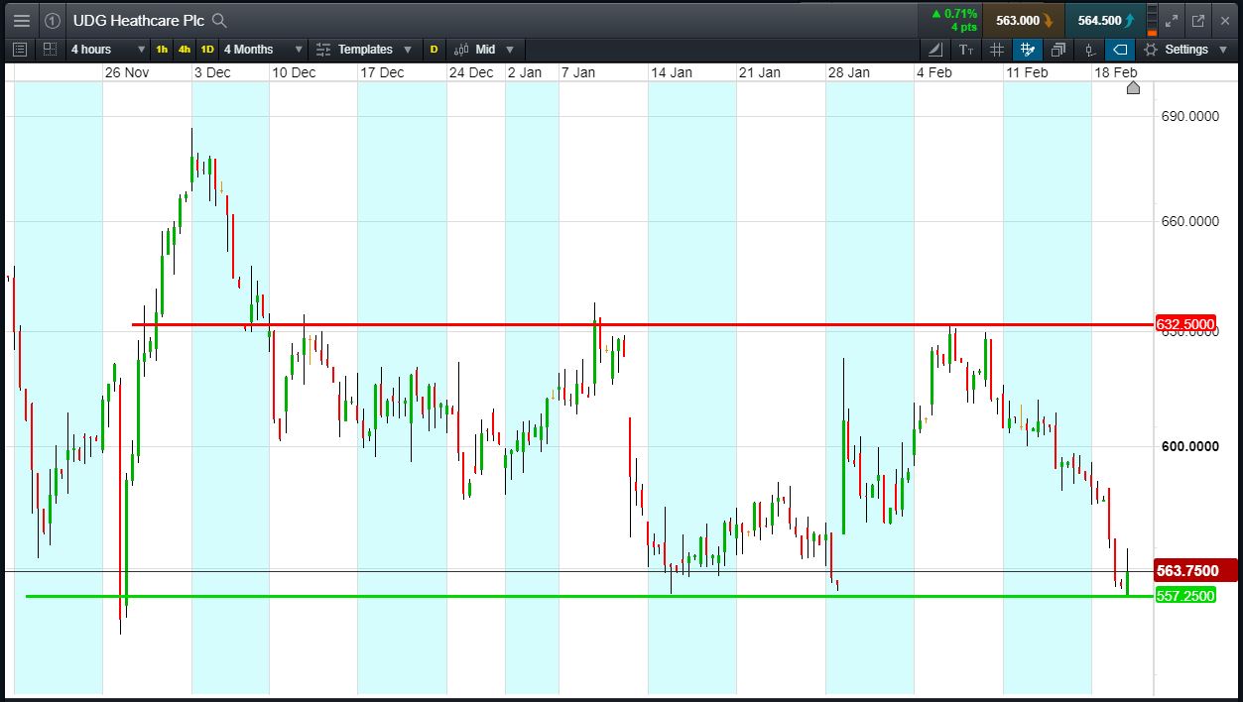Viewport: 1243px width, 702px height.
Task: Click the 3 Dec date label
Action: tap(212, 72)
